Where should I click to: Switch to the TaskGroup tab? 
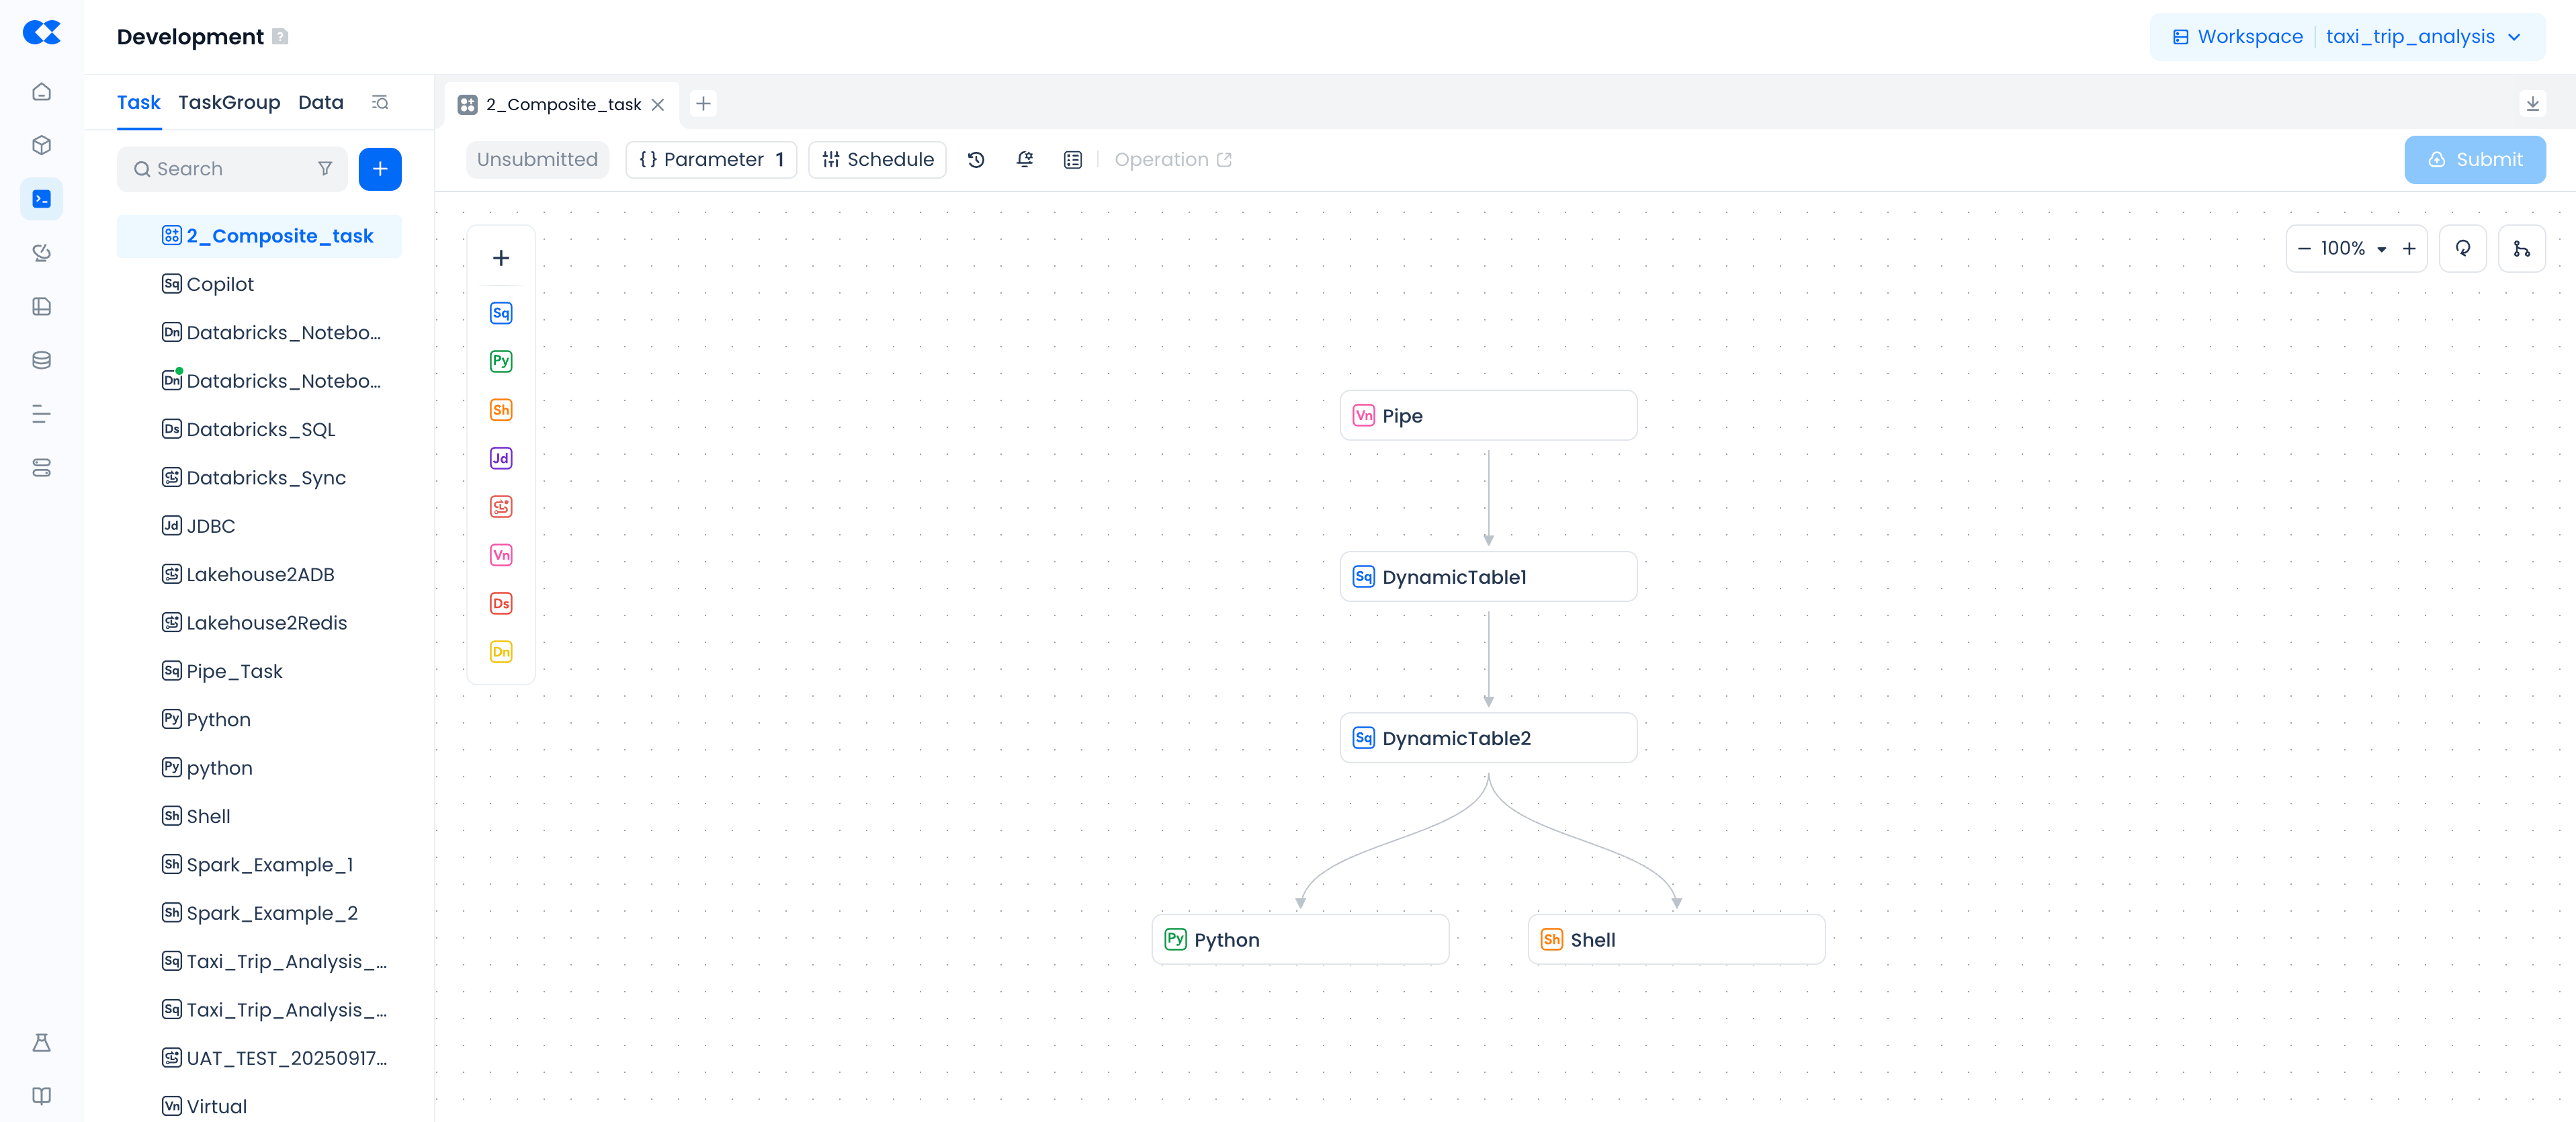[x=229, y=102]
